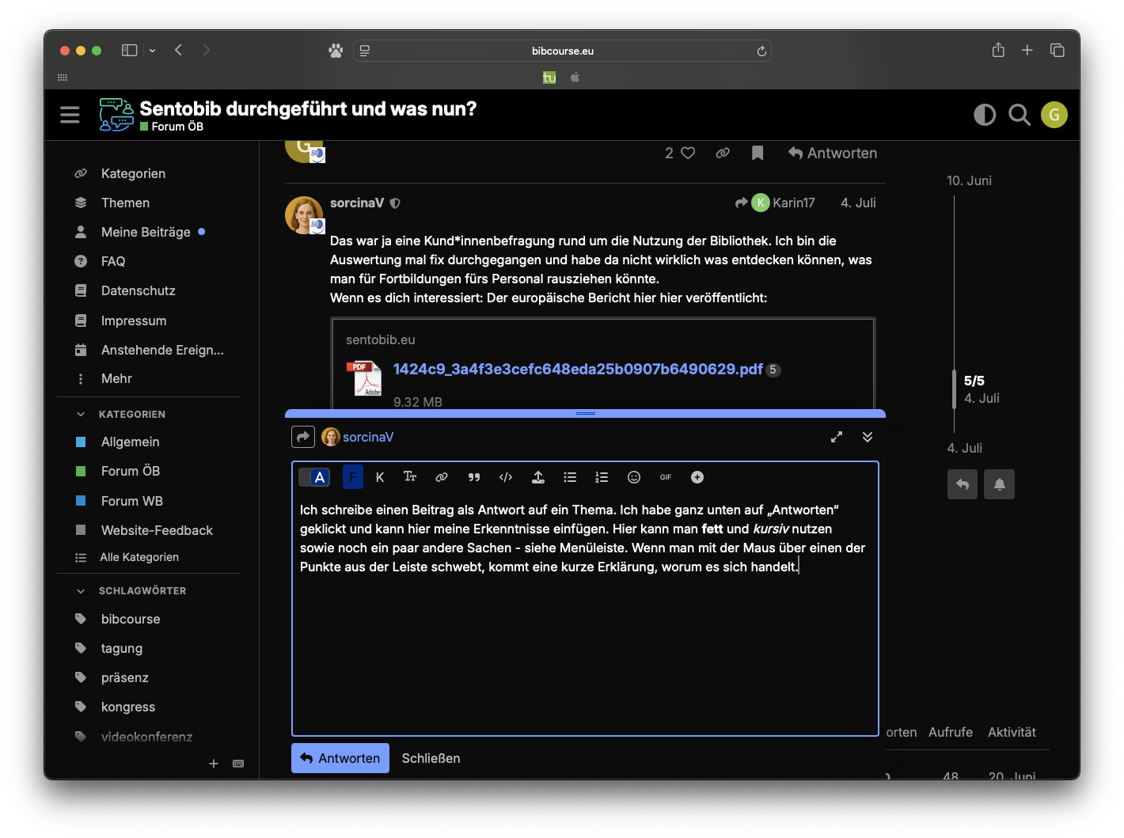Open Meine Beiträge in the sidebar

[146, 232]
